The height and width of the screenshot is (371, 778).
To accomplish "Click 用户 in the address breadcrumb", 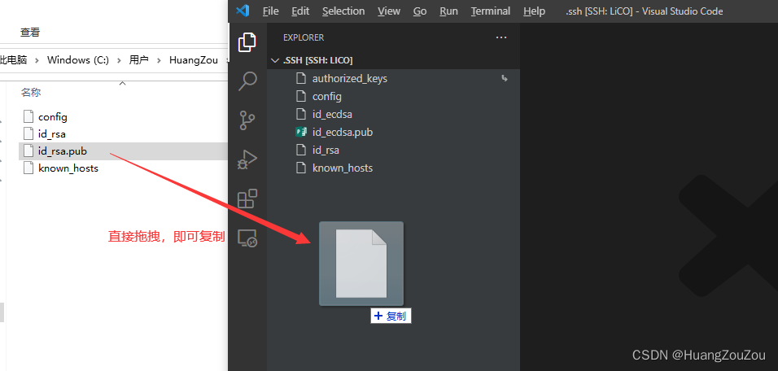I will tap(138, 60).
